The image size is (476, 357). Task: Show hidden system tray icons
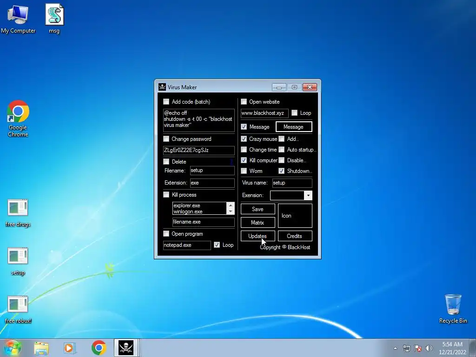(x=395, y=348)
